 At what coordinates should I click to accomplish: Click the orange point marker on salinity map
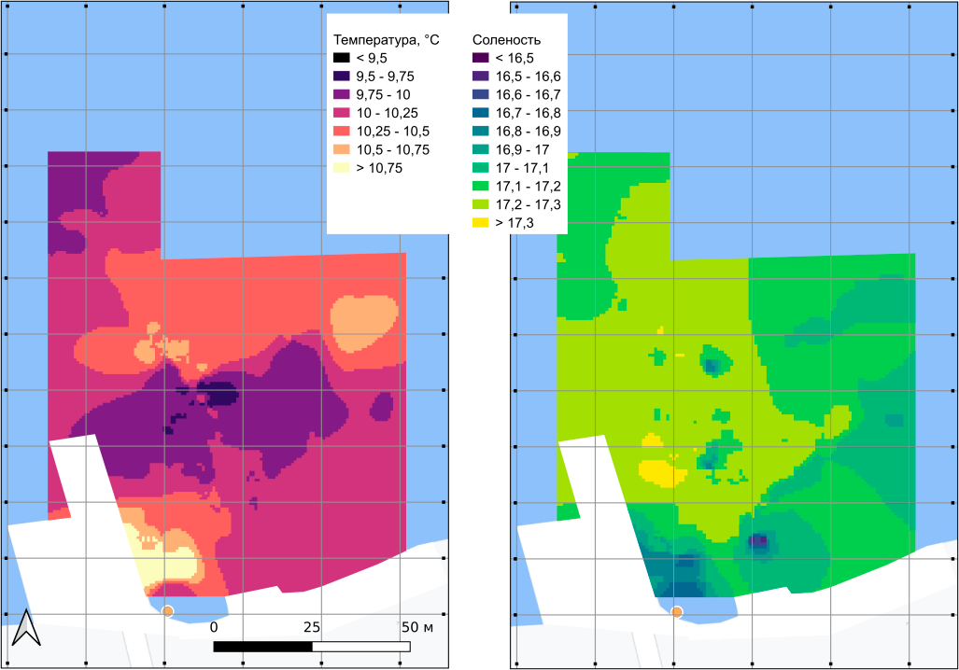pyautogui.click(x=677, y=612)
